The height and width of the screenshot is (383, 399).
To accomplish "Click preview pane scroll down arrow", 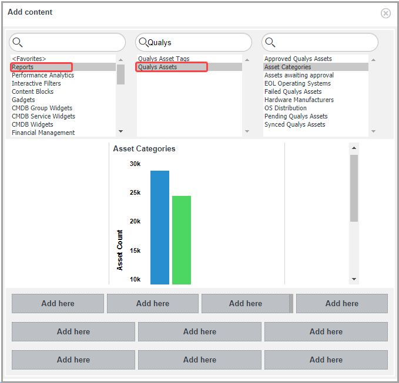I will 354,279.
